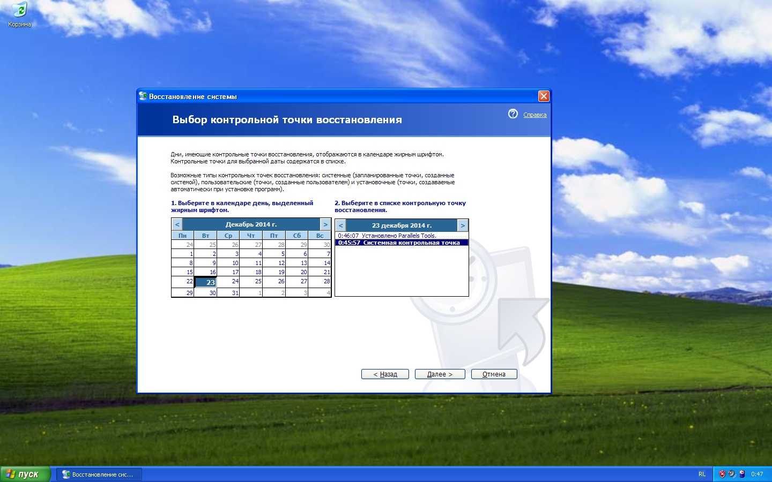Click the Отмена button
The height and width of the screenshot is (482, 772).
pyautogui.click(x=494, y=374)
